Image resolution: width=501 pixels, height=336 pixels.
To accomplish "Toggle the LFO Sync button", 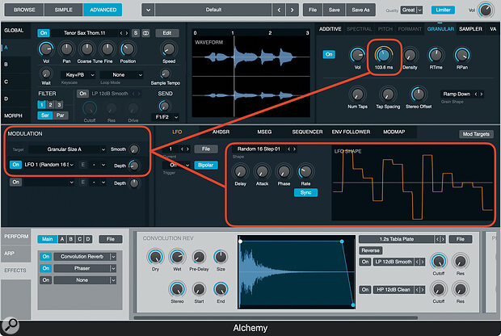I will [x=305, y=192].
